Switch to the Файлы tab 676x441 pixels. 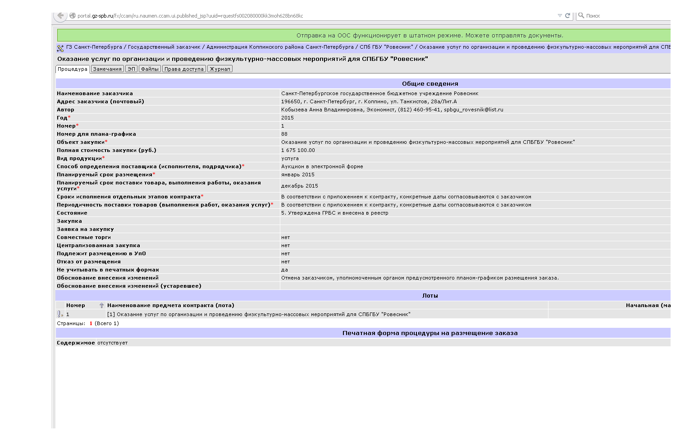click(150, 69)
